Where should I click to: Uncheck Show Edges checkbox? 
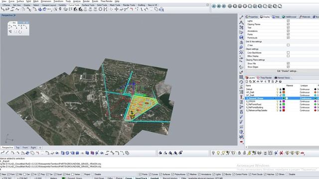[288, 67]
